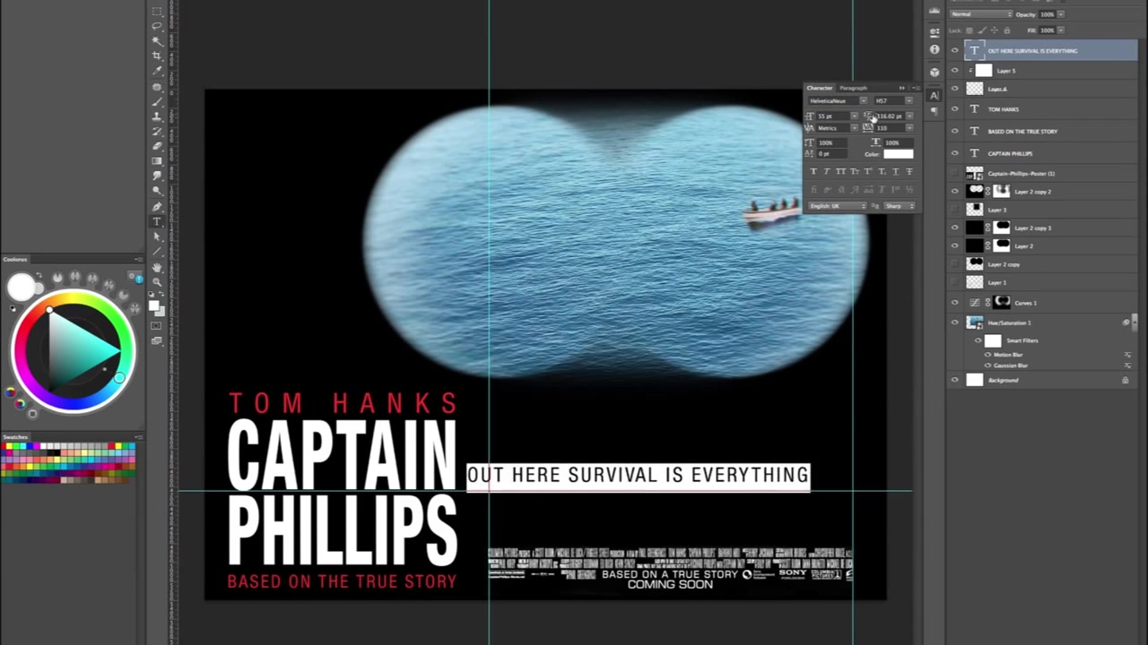Click the vertical scale 100% field
This screenshot has width=1148, height=645.
click(832, 142)
